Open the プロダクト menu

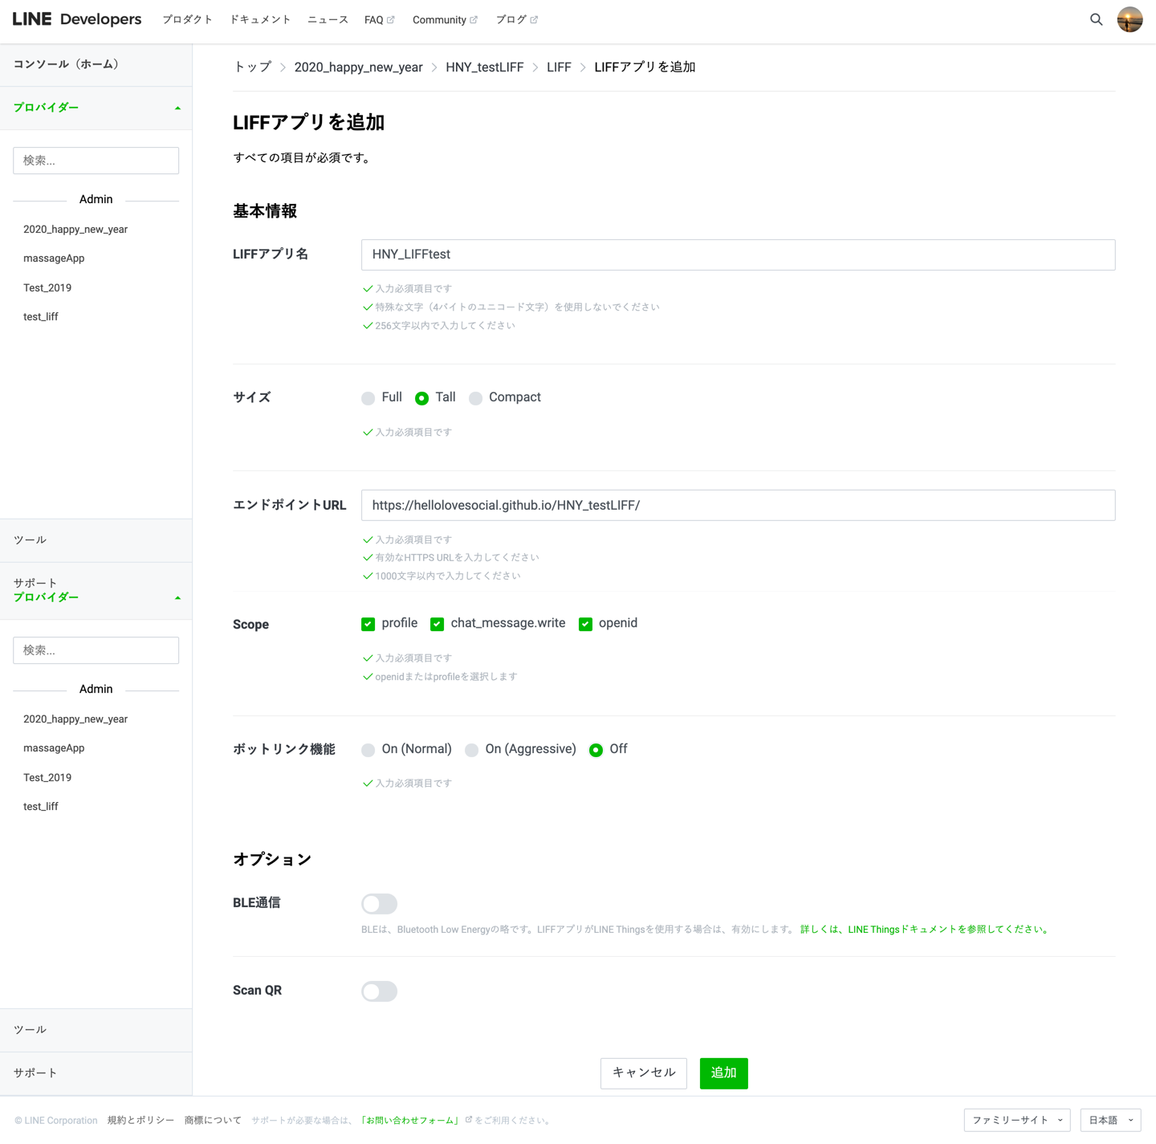(188, 19)
